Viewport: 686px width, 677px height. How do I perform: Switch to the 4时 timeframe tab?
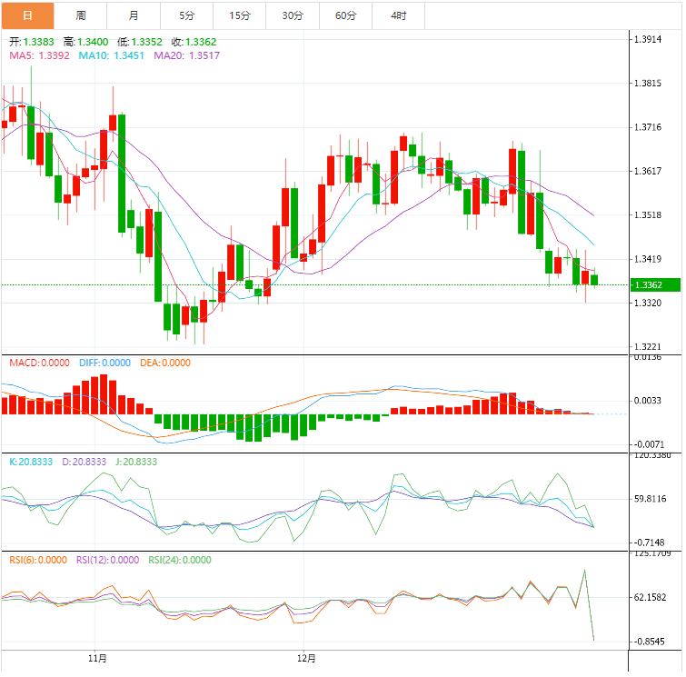pyautogui.click(x=399, y=15)
